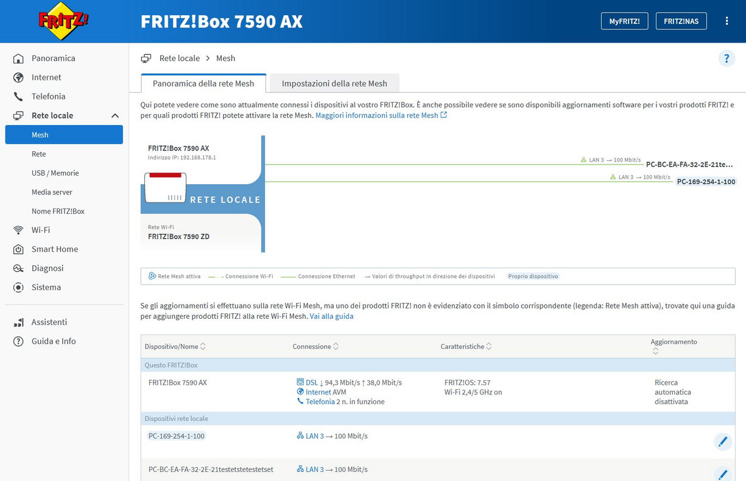Sort table by Aggiornamento column
Screen dimensions: 746x481
(674, 346)
